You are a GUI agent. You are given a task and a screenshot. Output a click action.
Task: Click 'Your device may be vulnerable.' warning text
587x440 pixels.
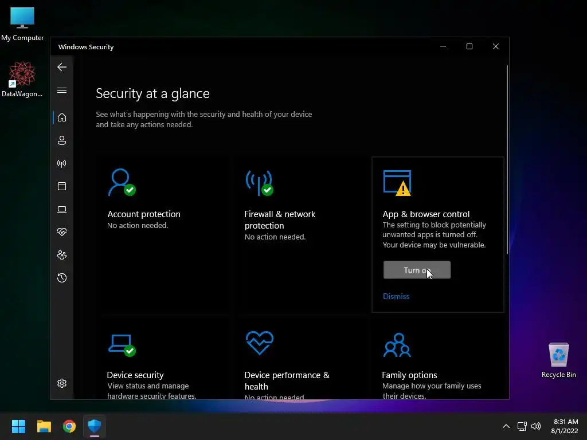434,245
